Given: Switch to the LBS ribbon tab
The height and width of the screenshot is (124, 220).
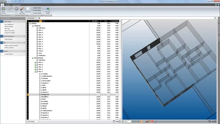Looking at the screenshot, I should click(2, 5).
